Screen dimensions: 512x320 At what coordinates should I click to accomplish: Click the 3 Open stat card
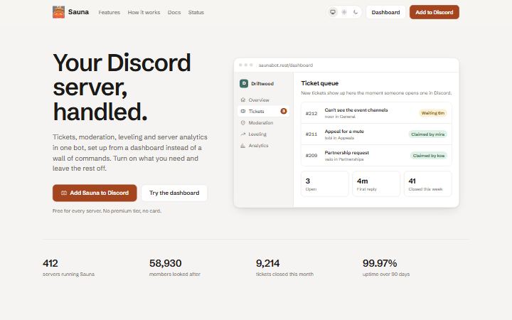(x=325, y=184)
